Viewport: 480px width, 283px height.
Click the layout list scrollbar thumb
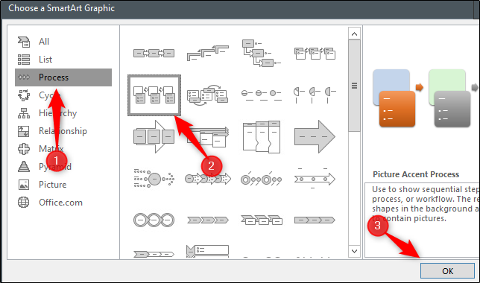pyautogui.click(x=355, y=86)
